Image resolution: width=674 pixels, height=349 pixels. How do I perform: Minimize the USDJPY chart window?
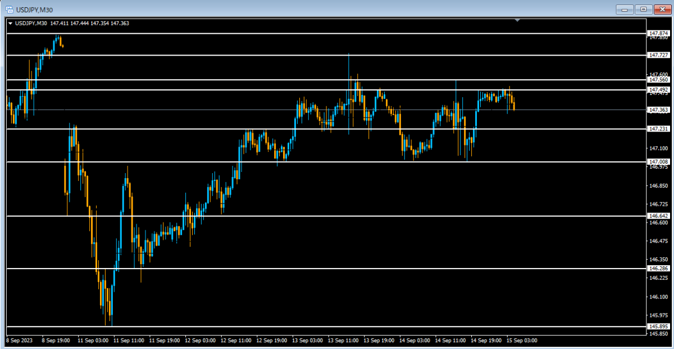click(x=625, y=10)
